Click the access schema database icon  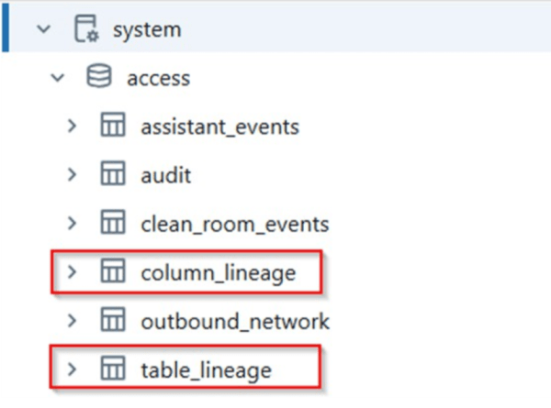(98, 77)
